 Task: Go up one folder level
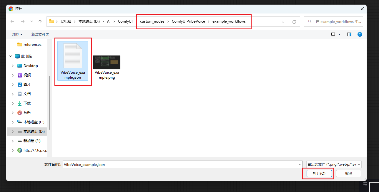click(40, 21)
